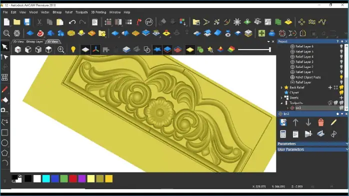Open a file with folder icon
The image size is (349, 196).
[x=17, y=22]
